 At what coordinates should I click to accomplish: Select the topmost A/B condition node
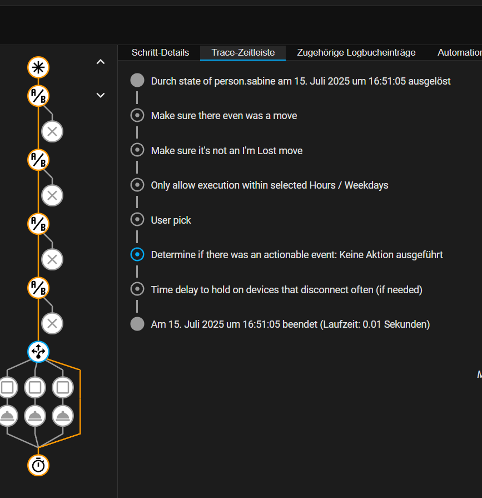(38, 96)
